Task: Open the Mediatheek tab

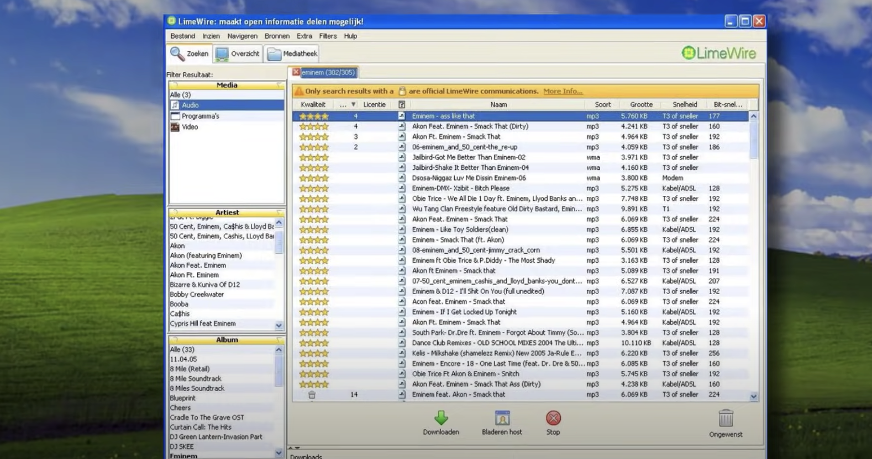Action: pos(292,54)
